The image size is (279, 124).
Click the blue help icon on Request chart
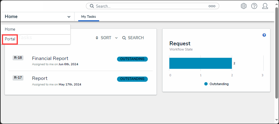[264, 35]
